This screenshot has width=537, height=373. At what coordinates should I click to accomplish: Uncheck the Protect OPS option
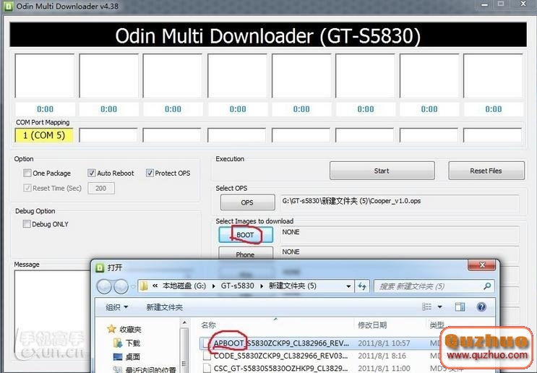(x=150, y=173)
